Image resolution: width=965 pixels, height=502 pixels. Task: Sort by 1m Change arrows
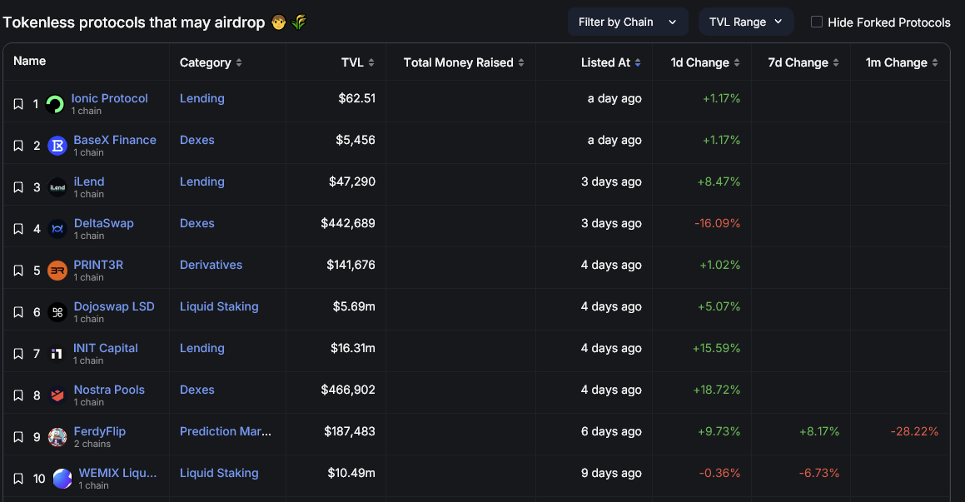pyautogui.click(x=935, y=62)
